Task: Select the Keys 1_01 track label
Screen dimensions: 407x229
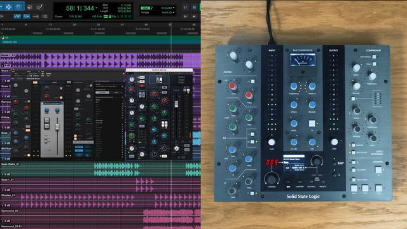Action: pos(8,179)
